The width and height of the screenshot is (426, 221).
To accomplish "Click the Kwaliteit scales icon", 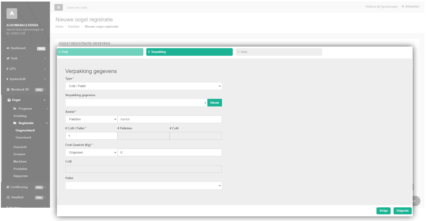I will pos(8,197).
